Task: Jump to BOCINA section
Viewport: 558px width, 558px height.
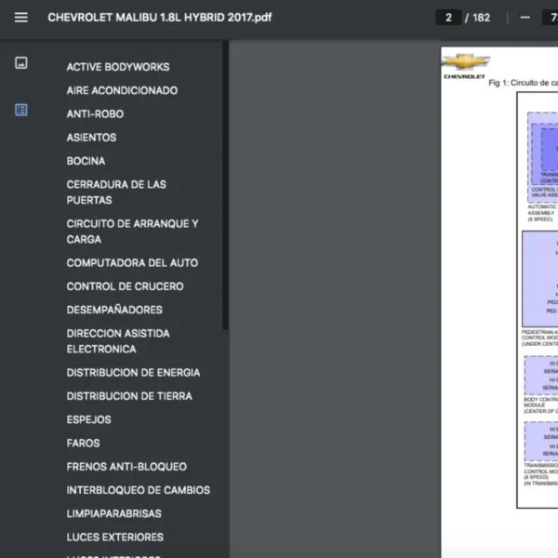Action: click(86, 161)
